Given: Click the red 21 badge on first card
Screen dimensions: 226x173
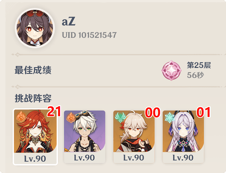Looking at the screenshot, I should [x=54, y=111].
